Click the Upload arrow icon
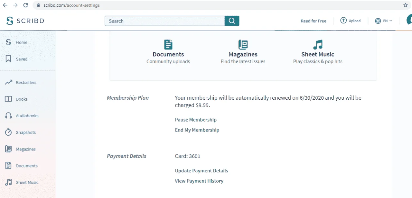This screenshot has height=198, width=412. coord(343,21)
